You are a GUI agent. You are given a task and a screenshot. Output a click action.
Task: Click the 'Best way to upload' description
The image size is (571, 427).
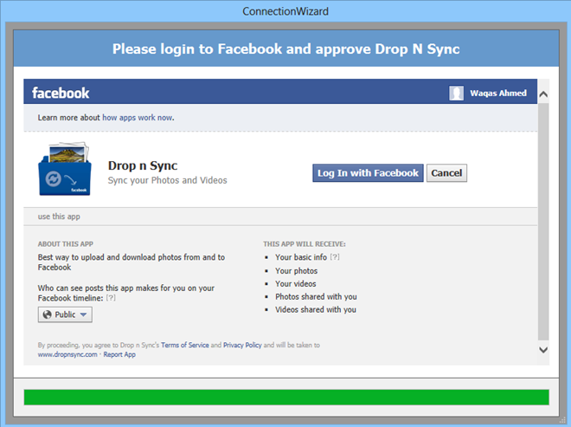pos(132,262)
